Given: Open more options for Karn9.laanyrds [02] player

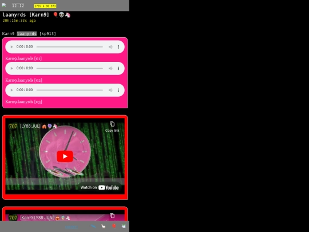Looking at the screenshot, I should (118, 68).
